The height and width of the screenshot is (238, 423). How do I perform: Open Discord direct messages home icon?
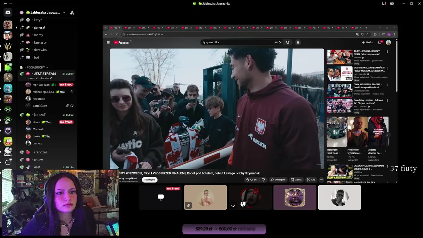point(8,13)
